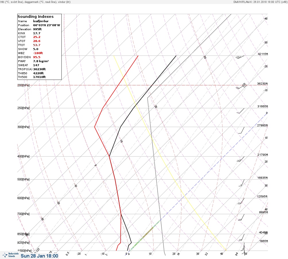Screen dimensions: 288x259
Task: Click the wind barb at 27880ft level
Action: click(241, 130)
